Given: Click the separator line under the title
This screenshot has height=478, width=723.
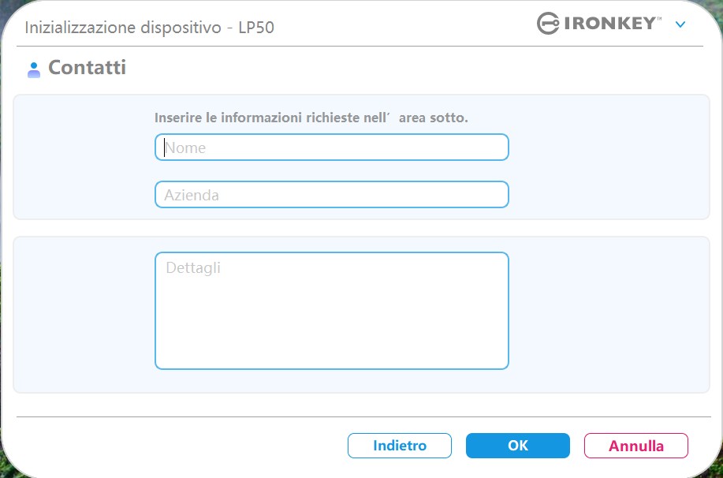Looking at the screenshot, I should (x=360, y=46).
